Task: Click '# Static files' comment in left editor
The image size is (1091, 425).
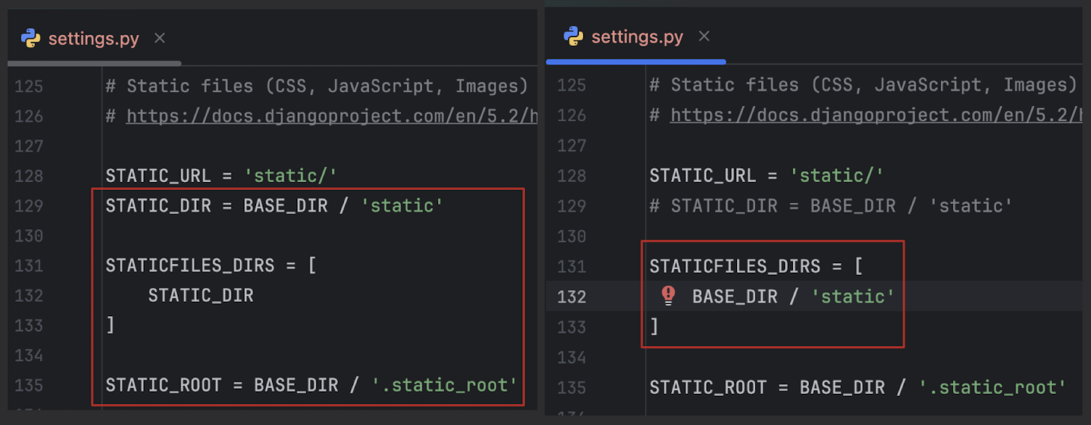Action: pyautogui.click(x=317, y=86)
